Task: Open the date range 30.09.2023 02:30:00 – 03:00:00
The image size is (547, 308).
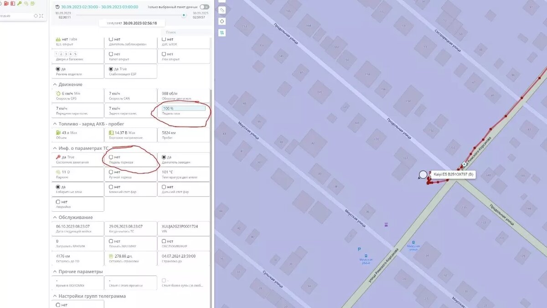Action: (100, 7)
